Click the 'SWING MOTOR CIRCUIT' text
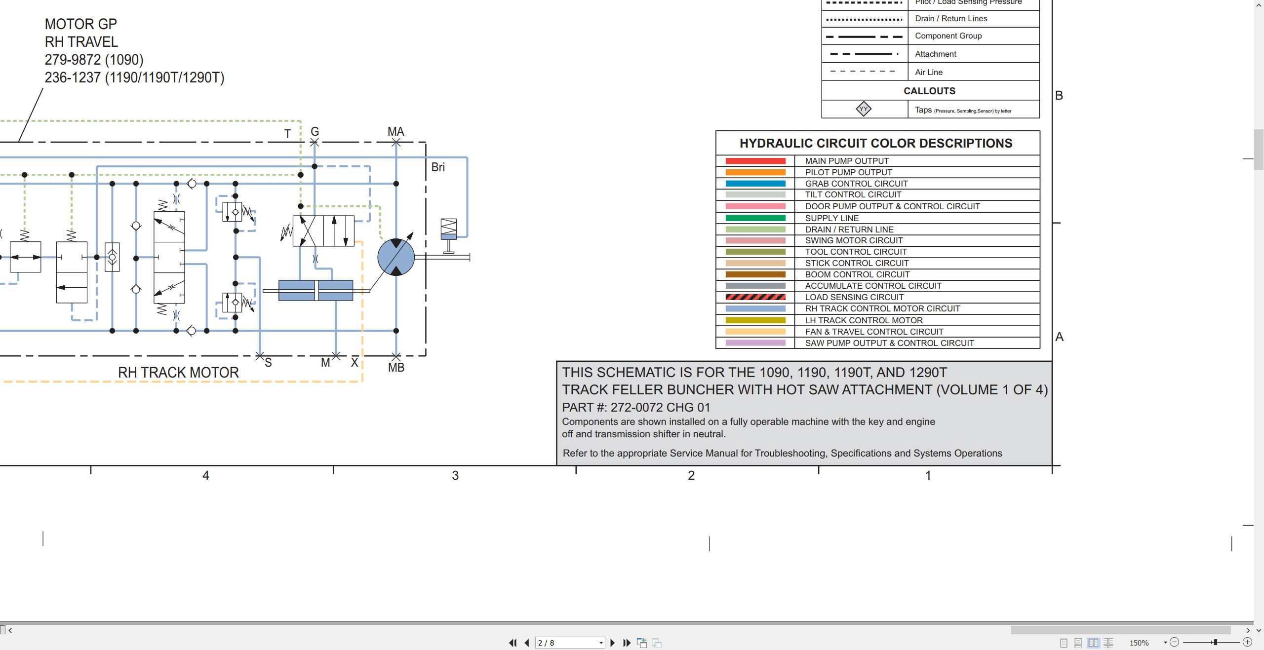Viewport: 1264px width, 650px height. coord(854,240)
